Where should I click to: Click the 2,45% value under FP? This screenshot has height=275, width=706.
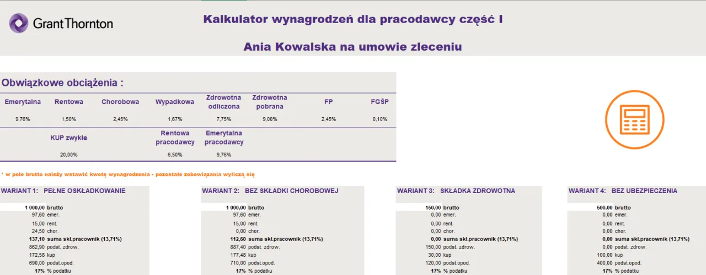[x=328, y=119]
